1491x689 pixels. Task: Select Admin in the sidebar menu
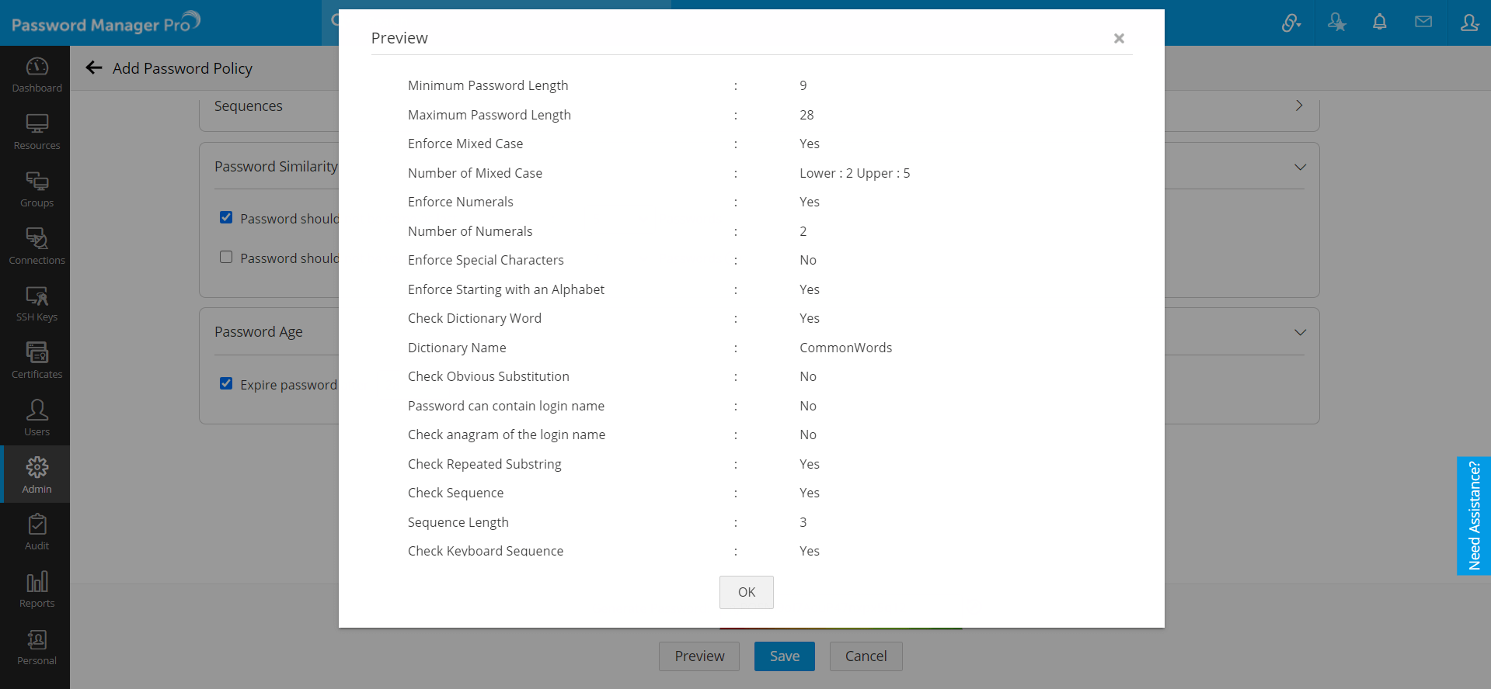(37, 475)
